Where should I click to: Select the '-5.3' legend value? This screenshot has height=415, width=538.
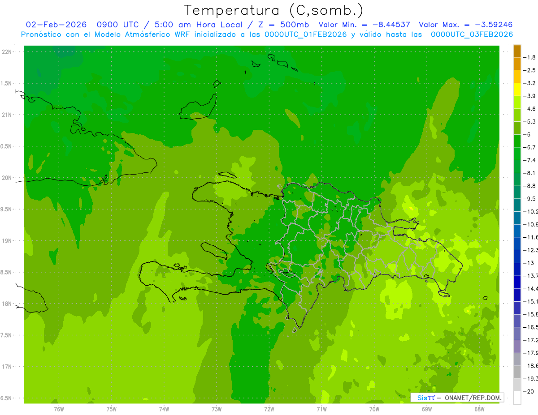(530, 121)
